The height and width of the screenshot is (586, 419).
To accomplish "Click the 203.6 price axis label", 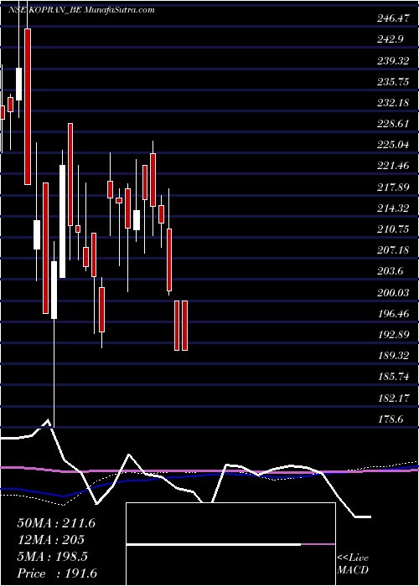I will click(390, 272).
